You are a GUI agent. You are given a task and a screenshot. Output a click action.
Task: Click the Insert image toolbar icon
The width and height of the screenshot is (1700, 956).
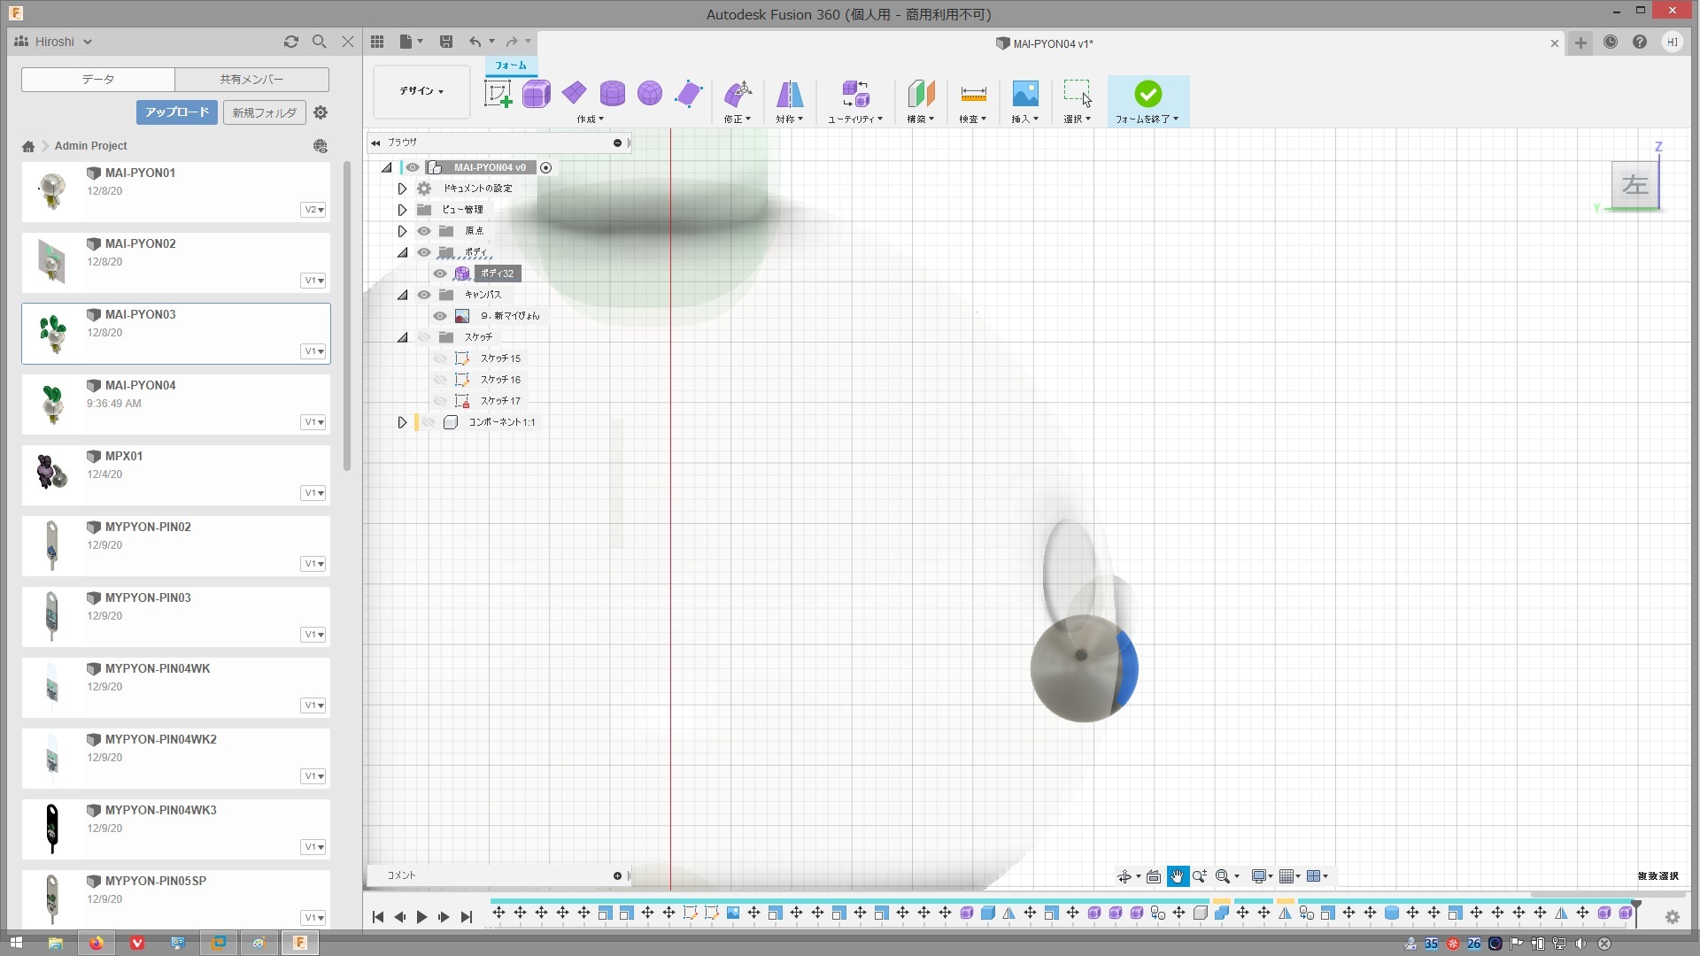pos(1024,94)
